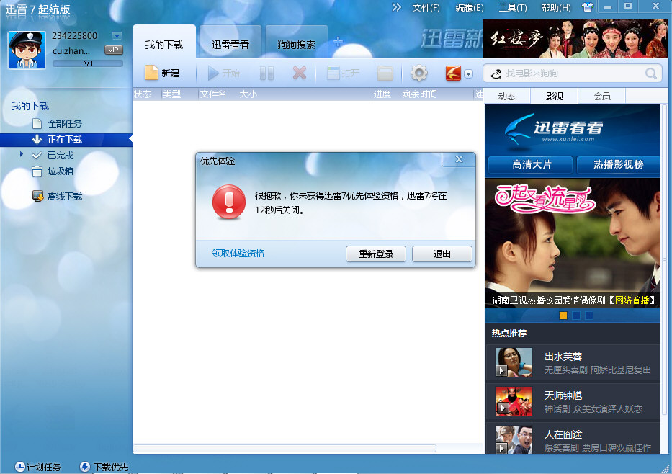Switch to the 影视 panel tab
The width and height of the screenshot is (672, 474).
pyautogui.click(x=555, y=96)
